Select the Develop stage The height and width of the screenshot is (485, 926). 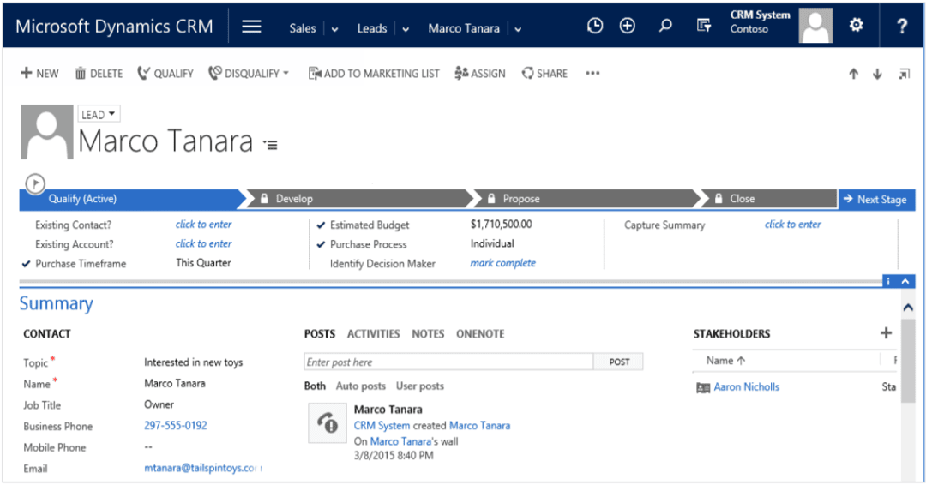click(x=358, y=199)
